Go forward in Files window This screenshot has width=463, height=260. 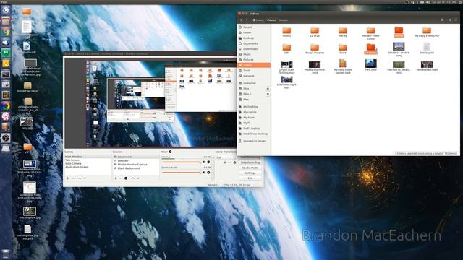247,20
